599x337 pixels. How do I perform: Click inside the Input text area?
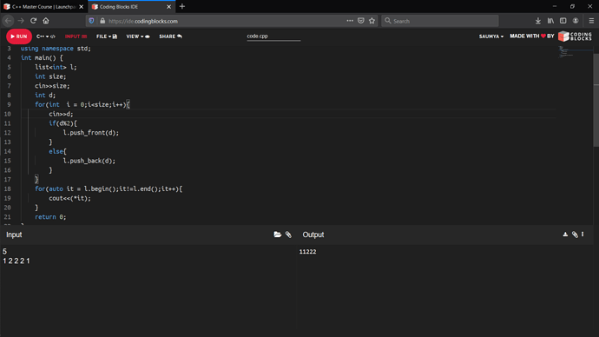[148, 290]
